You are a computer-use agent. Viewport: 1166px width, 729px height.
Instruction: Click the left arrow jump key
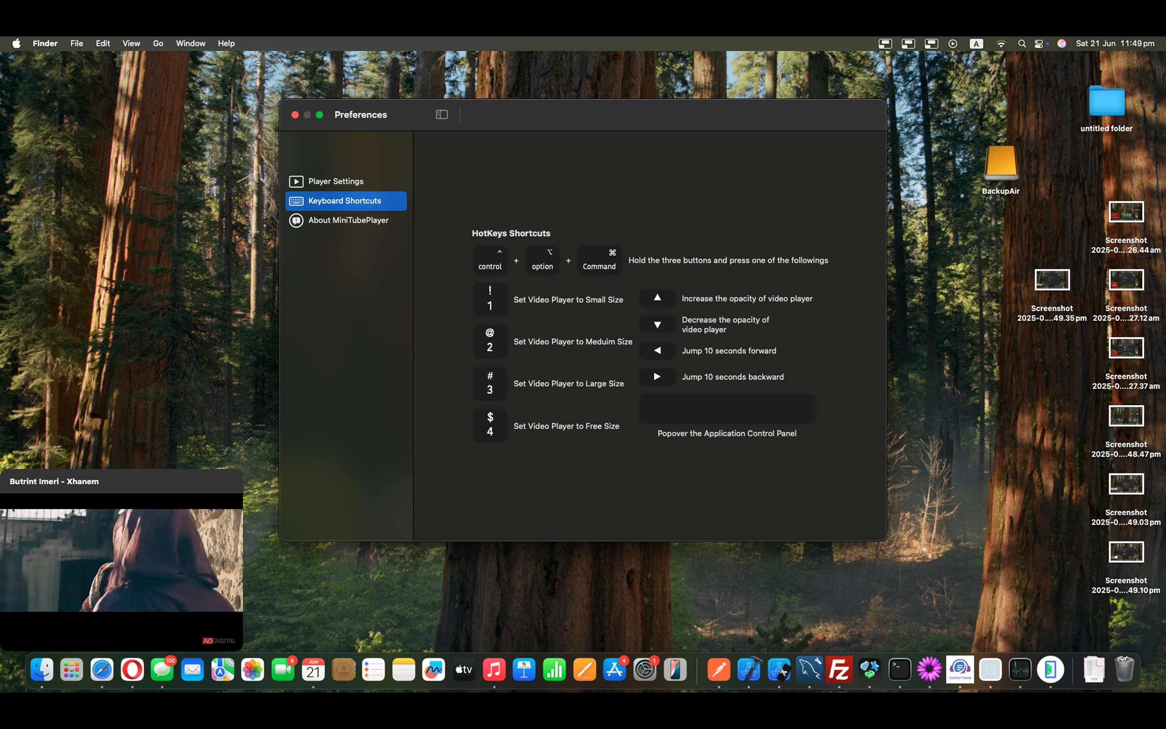tap(657, 350)
